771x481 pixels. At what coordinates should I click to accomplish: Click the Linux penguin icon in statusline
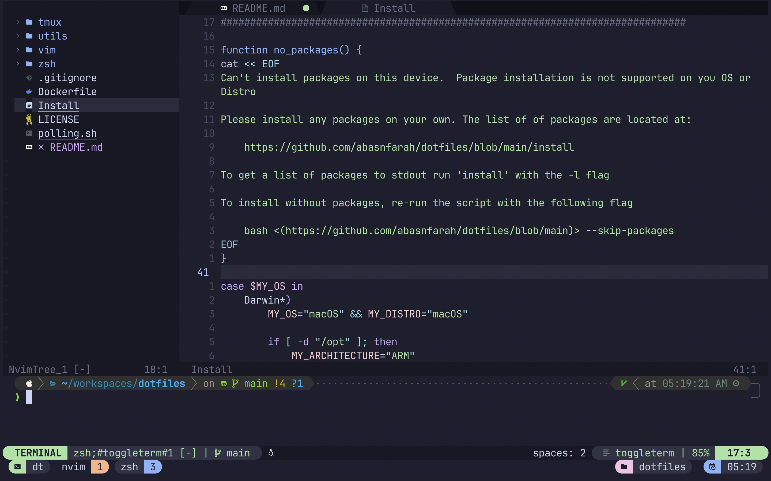[270, 453]
